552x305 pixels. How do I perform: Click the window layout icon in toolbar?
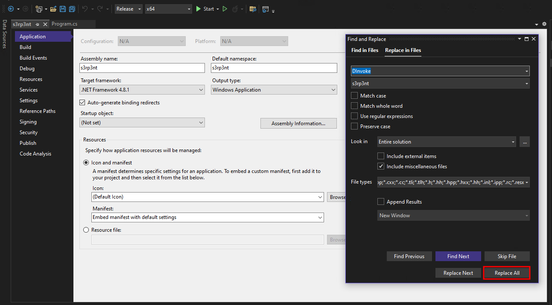[266, 9]
